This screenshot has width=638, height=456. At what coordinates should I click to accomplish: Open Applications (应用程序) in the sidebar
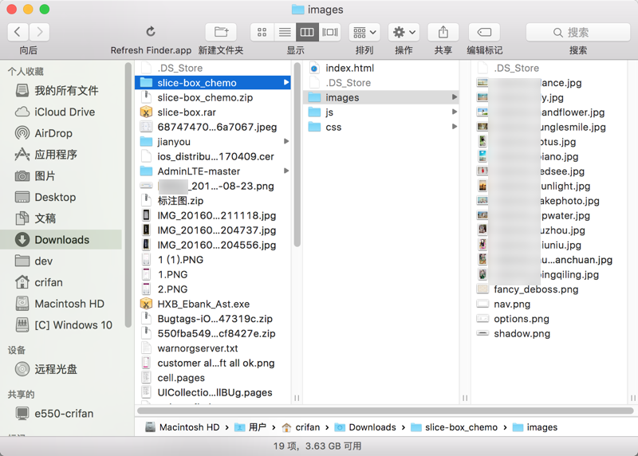pyautogui.click(x=61, y=155)
